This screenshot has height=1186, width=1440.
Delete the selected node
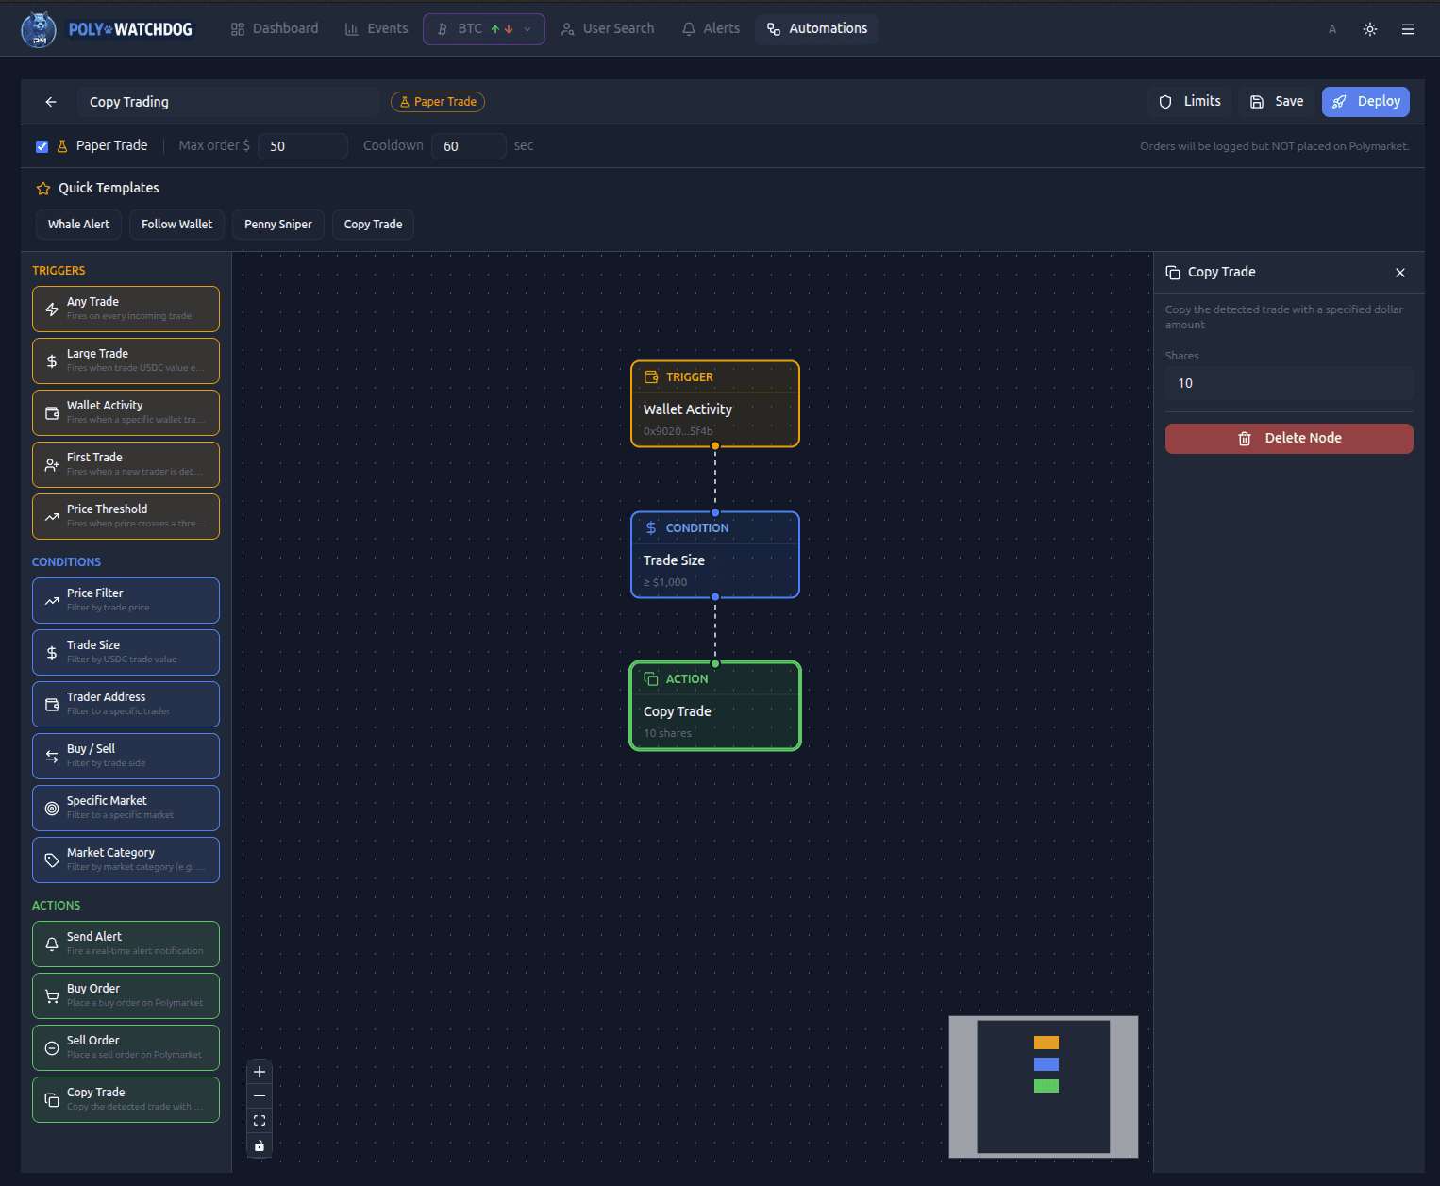tap(1289, 439)
